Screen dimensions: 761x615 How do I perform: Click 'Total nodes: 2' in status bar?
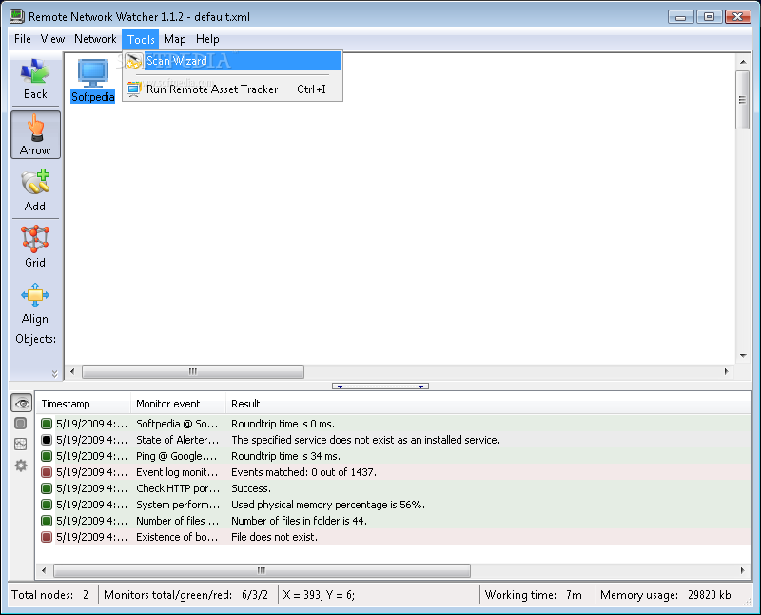coord(50,595)
